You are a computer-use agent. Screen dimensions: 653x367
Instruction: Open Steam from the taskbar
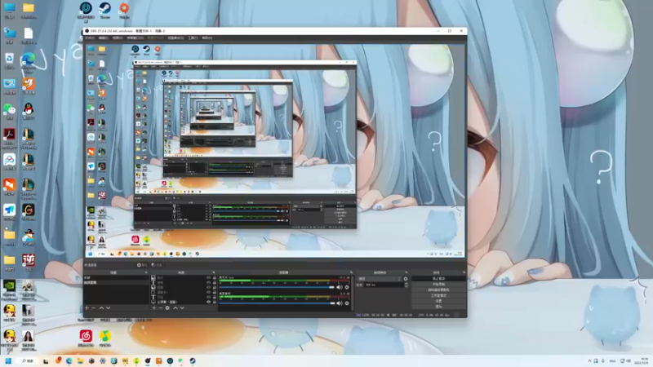(x=193, y=360)
